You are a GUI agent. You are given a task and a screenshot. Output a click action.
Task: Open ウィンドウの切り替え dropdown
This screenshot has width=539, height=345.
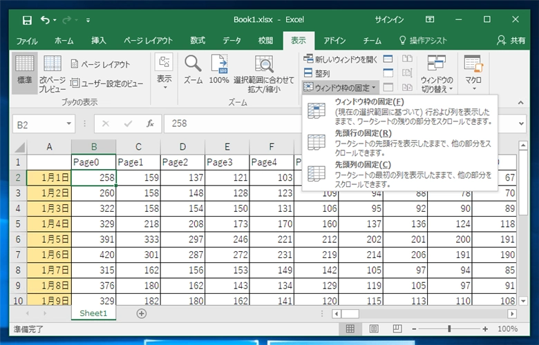point(437,73)
